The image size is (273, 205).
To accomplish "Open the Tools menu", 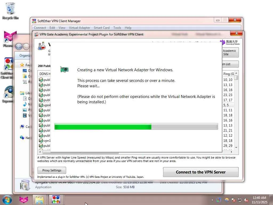I will tap(117, 28).
